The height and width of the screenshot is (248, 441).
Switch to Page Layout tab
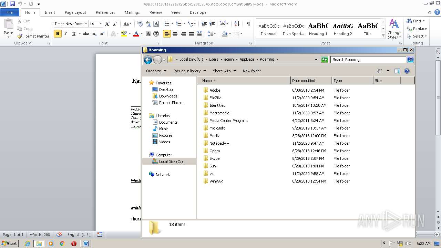click(x=75, y=12)
